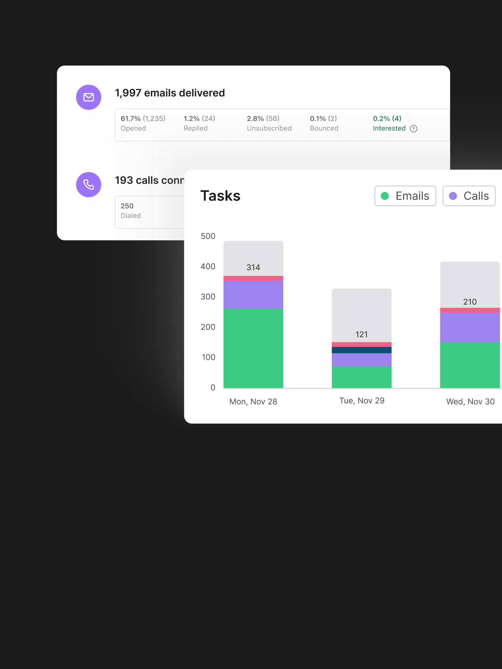Click the '193 calls' heading
Viewport: 502px width, 669px height.
(x=150, y=180)
